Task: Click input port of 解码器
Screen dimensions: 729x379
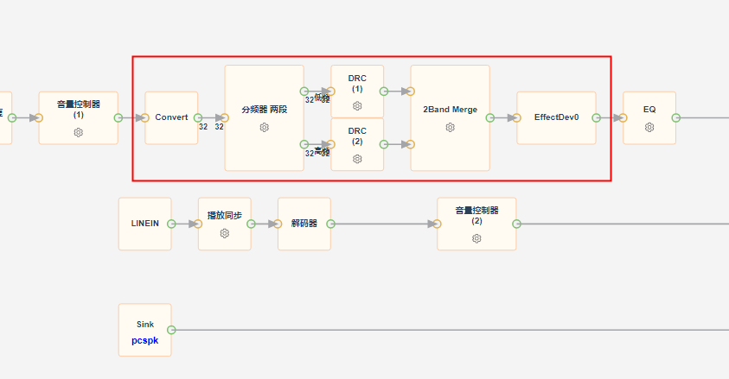Action: pos(278,224)
